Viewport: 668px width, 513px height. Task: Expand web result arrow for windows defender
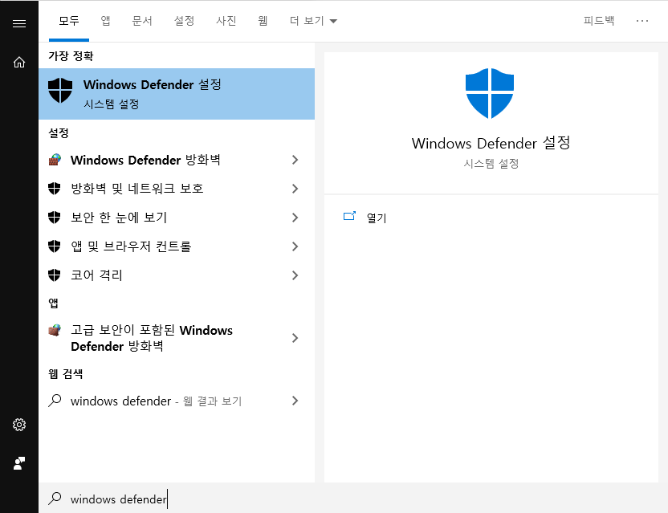pyautogui.click(x=295, y=401)
